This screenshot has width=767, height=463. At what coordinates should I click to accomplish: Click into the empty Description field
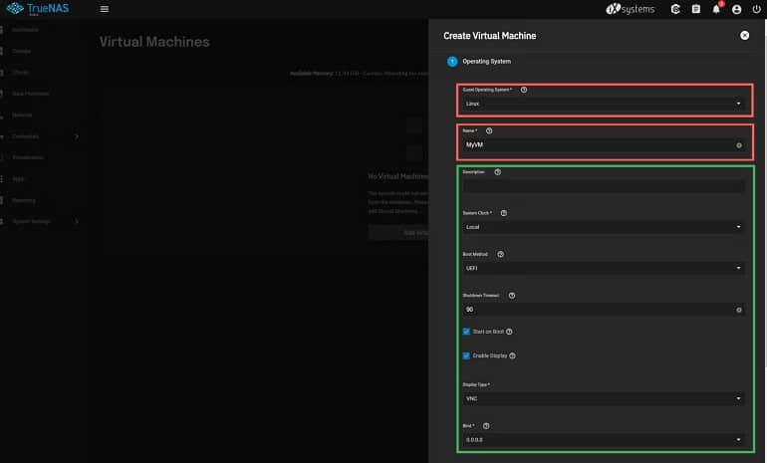604,186
